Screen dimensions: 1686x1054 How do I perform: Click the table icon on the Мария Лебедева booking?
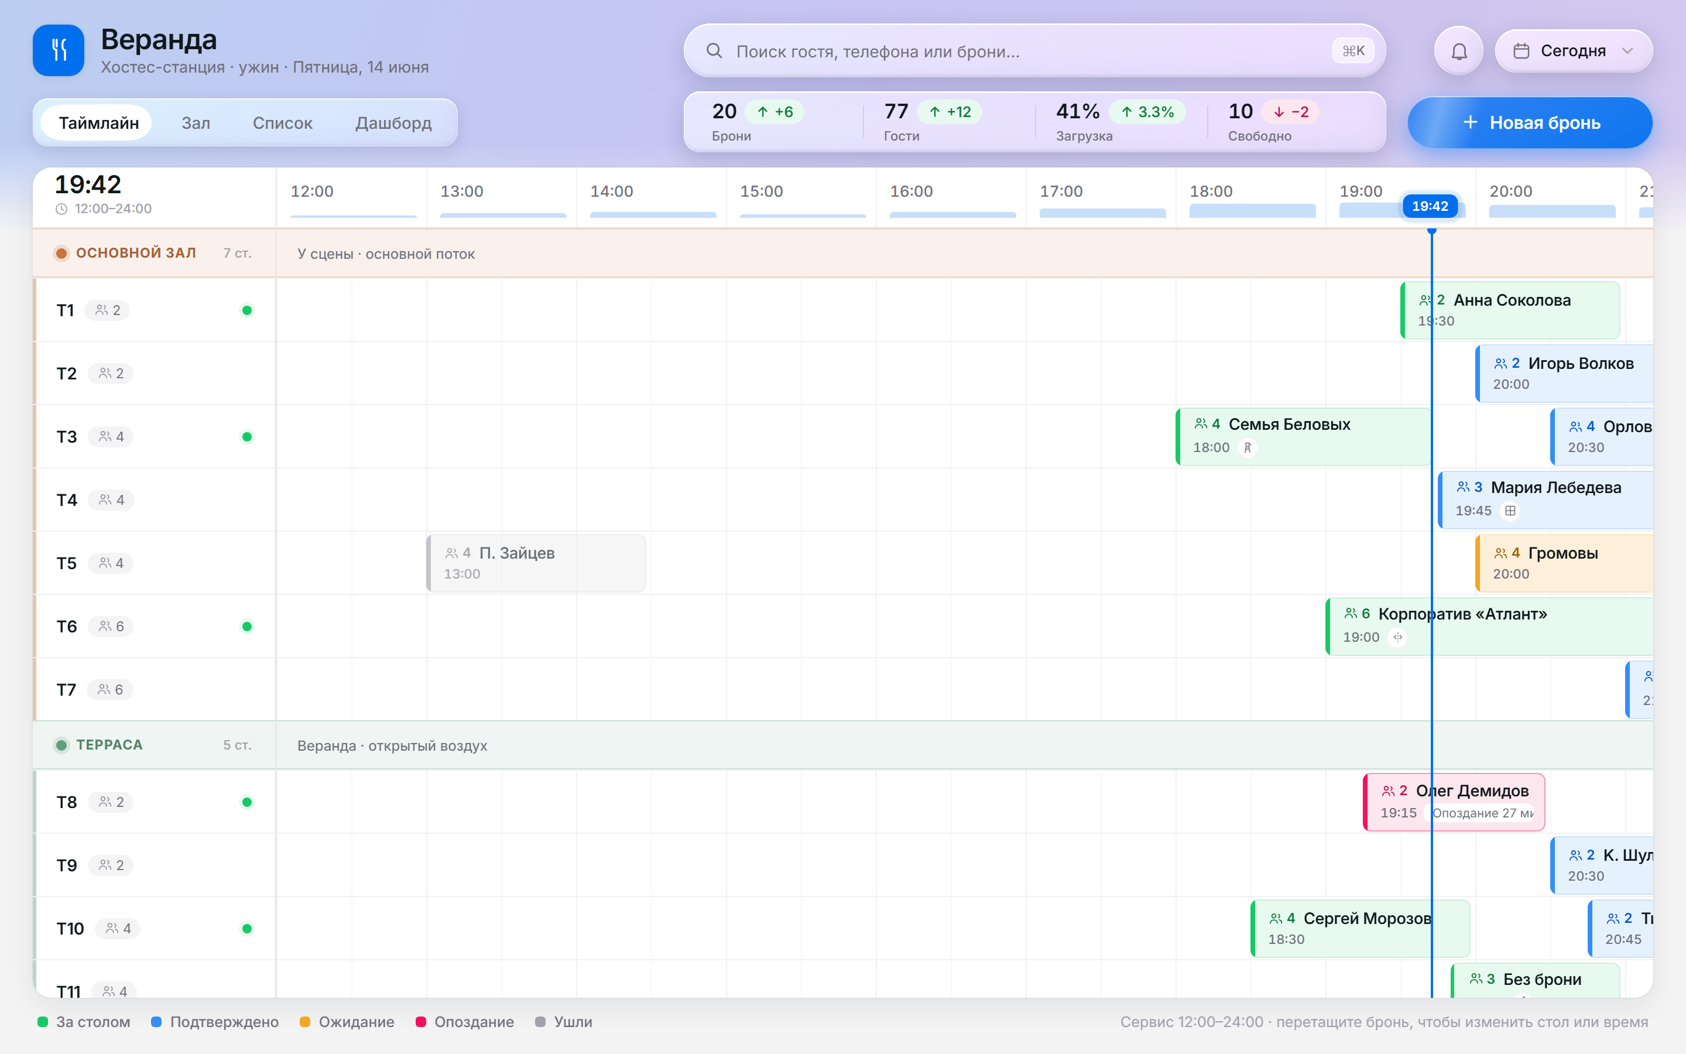(x=1510, y=511)
